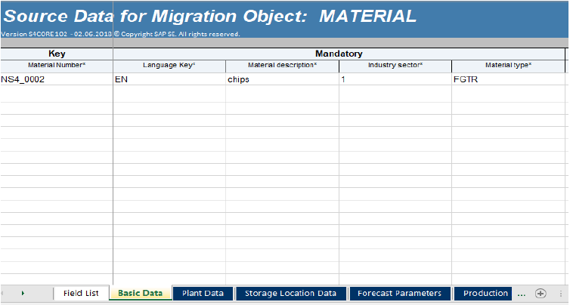Select the Material type* header cell
The image size is (570, 305).
[508, 66]
